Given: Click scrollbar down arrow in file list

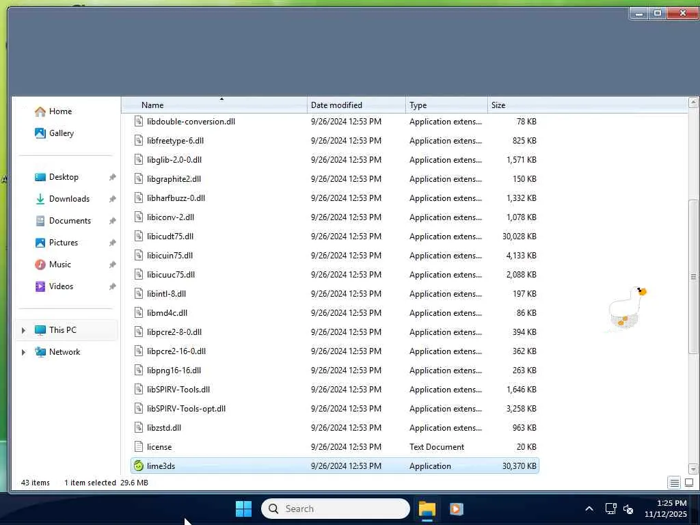Looking at the screenshot, I should tap(693, 469).
